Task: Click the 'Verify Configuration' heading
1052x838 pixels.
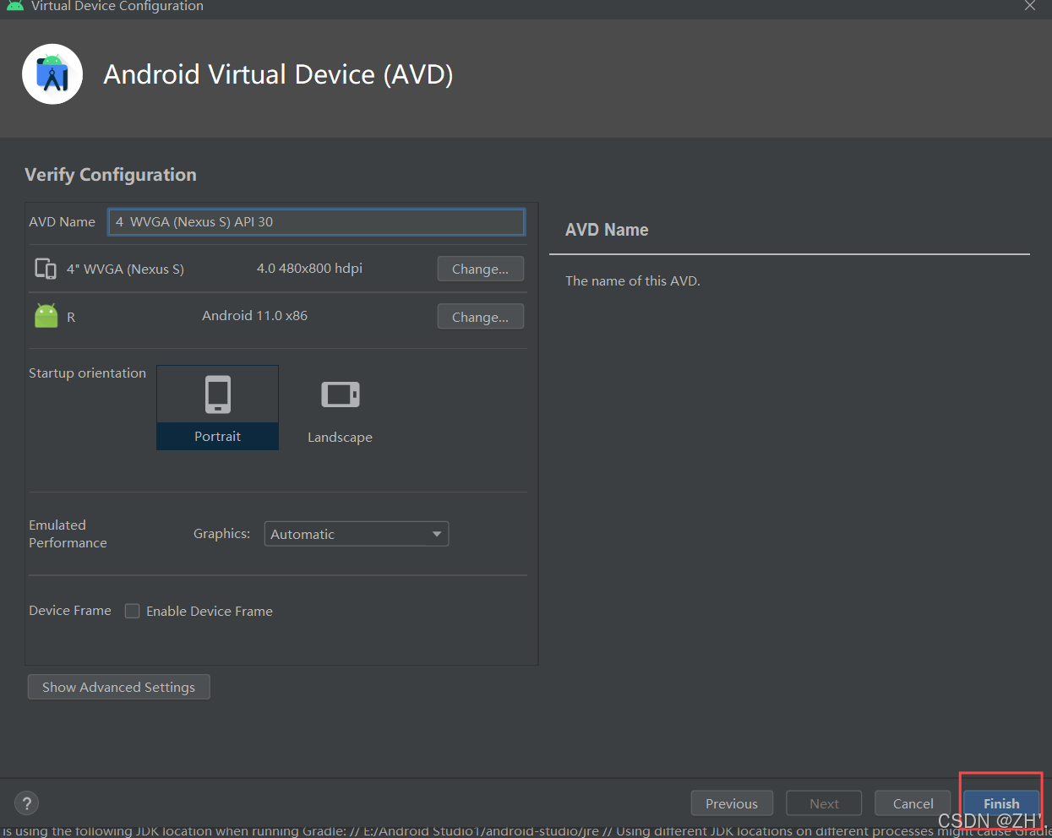Action: point(111,175)
